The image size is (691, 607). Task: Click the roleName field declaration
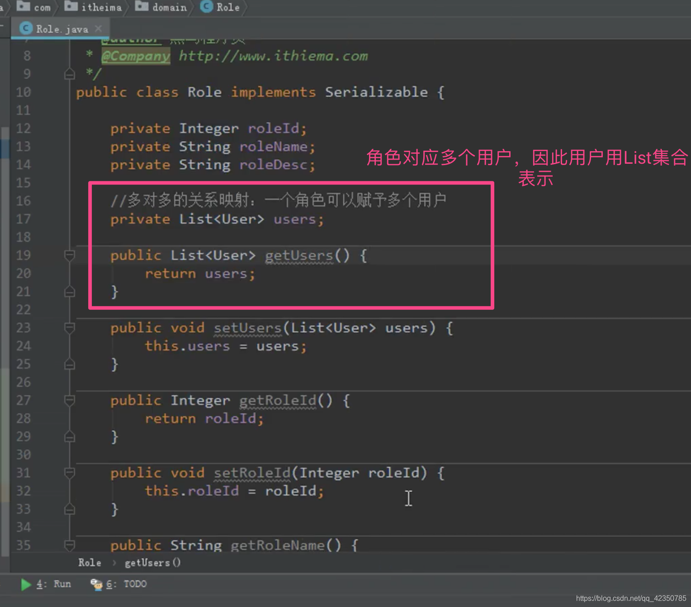274,147
